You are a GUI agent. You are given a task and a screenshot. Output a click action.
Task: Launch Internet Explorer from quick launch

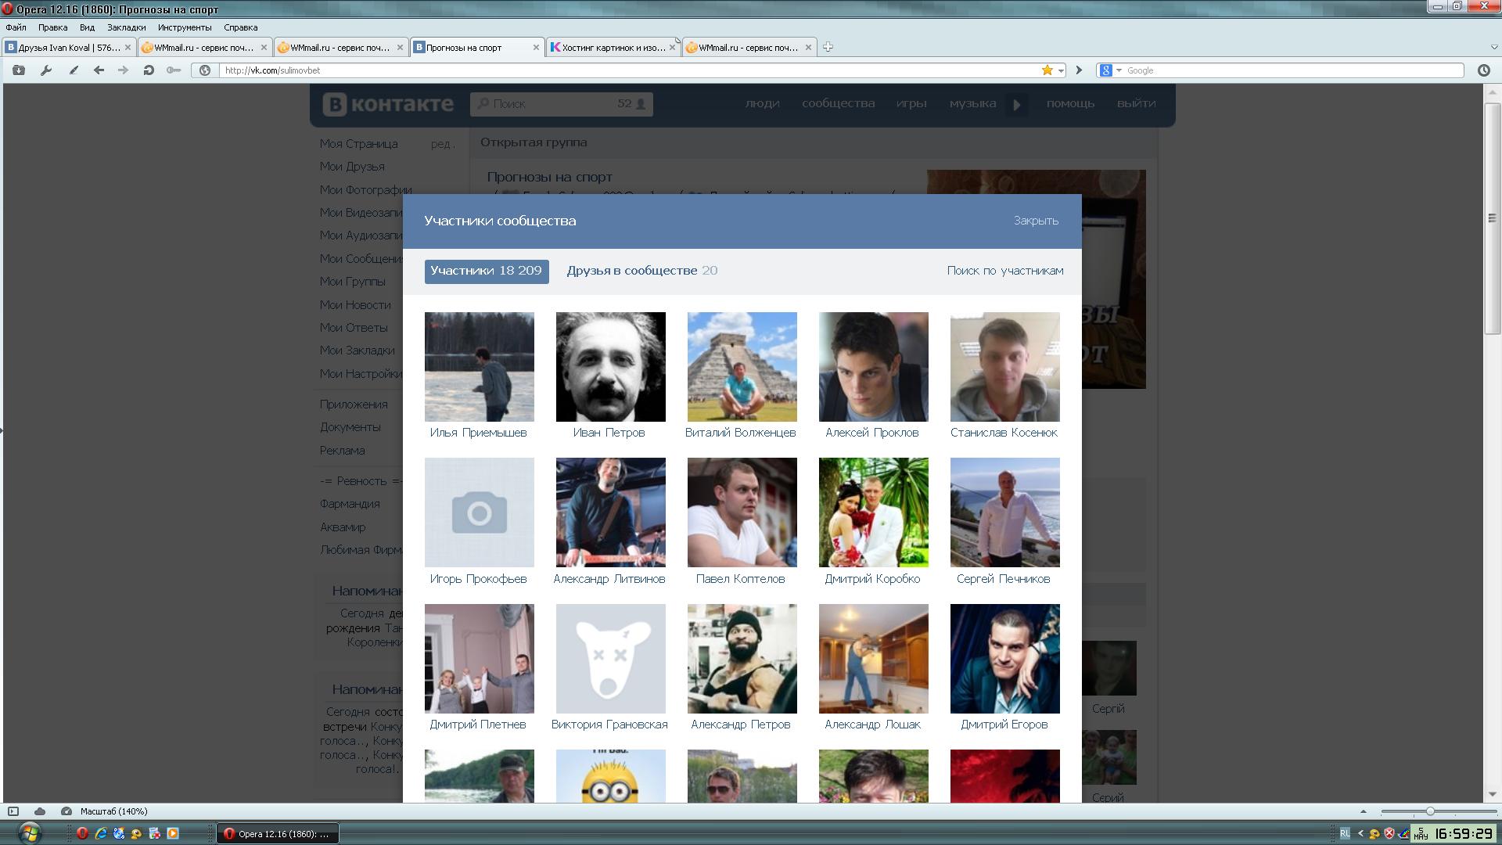pos(101,834)
